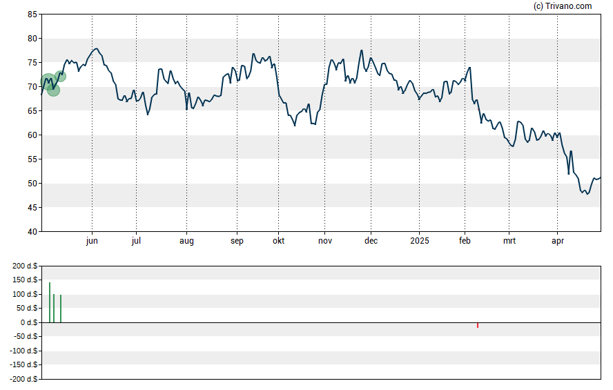This screenshot has width=613, height=390.
Task: Click the '0 d.$' axis label
Action: [x=29, y=322]
